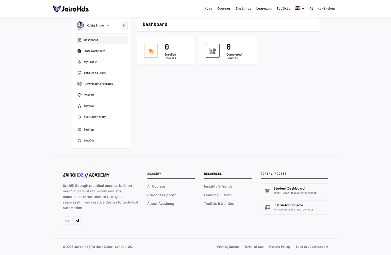Click the orange Enrolled Courses cursor icon
391x255 pixels.
pos(151,51)
